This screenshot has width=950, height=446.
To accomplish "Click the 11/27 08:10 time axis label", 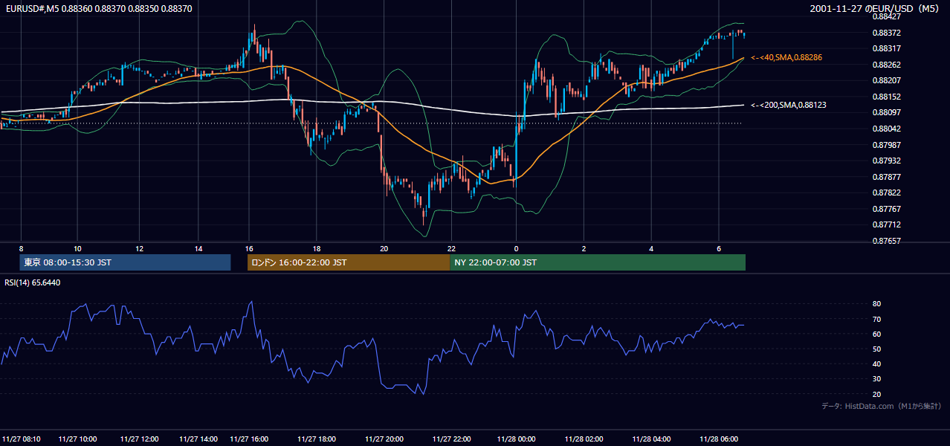I will (22, 439).
